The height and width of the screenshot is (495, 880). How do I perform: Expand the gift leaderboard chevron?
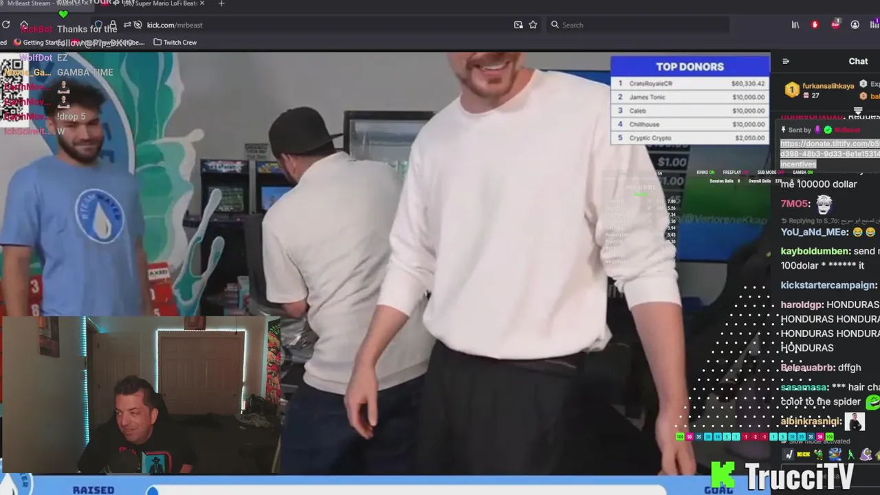tap(858, 110)
